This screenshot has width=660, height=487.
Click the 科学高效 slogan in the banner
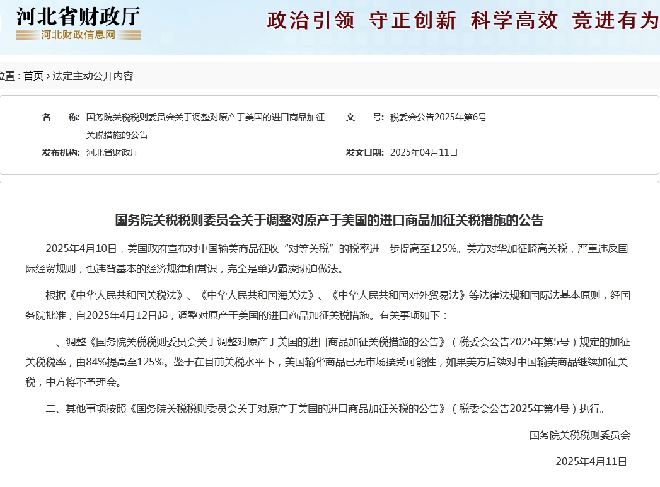[x=514, y=20]
